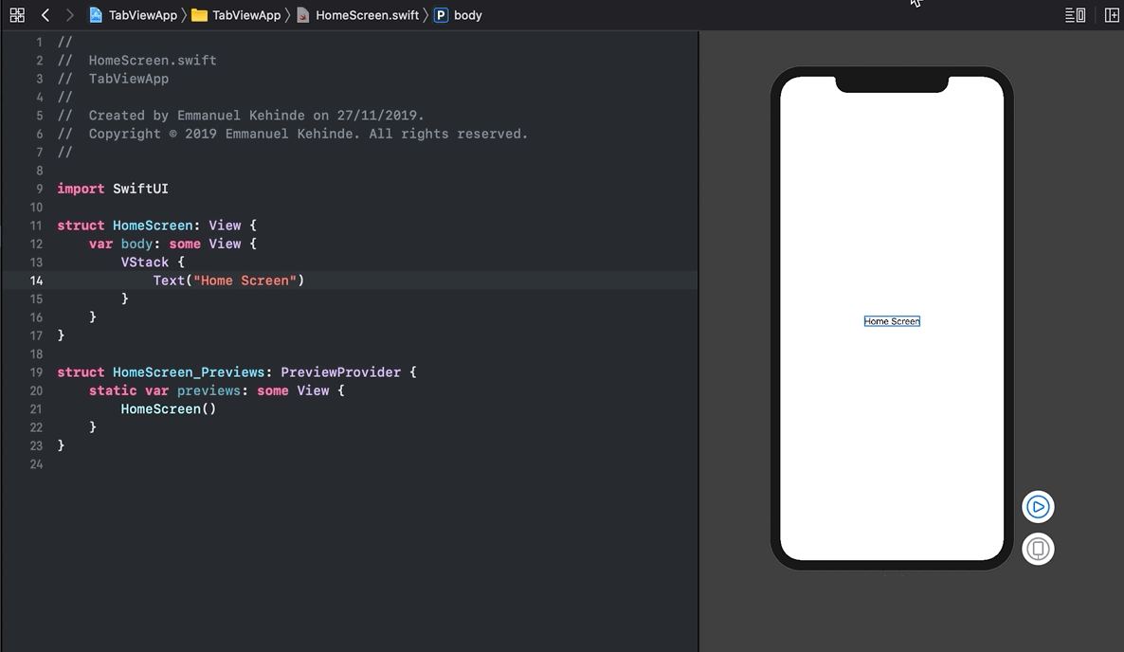
Task: Click body variable on line 12
Action: coord(136,244)
